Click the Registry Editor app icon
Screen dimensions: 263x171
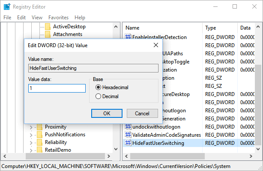[x=7, y=7]
